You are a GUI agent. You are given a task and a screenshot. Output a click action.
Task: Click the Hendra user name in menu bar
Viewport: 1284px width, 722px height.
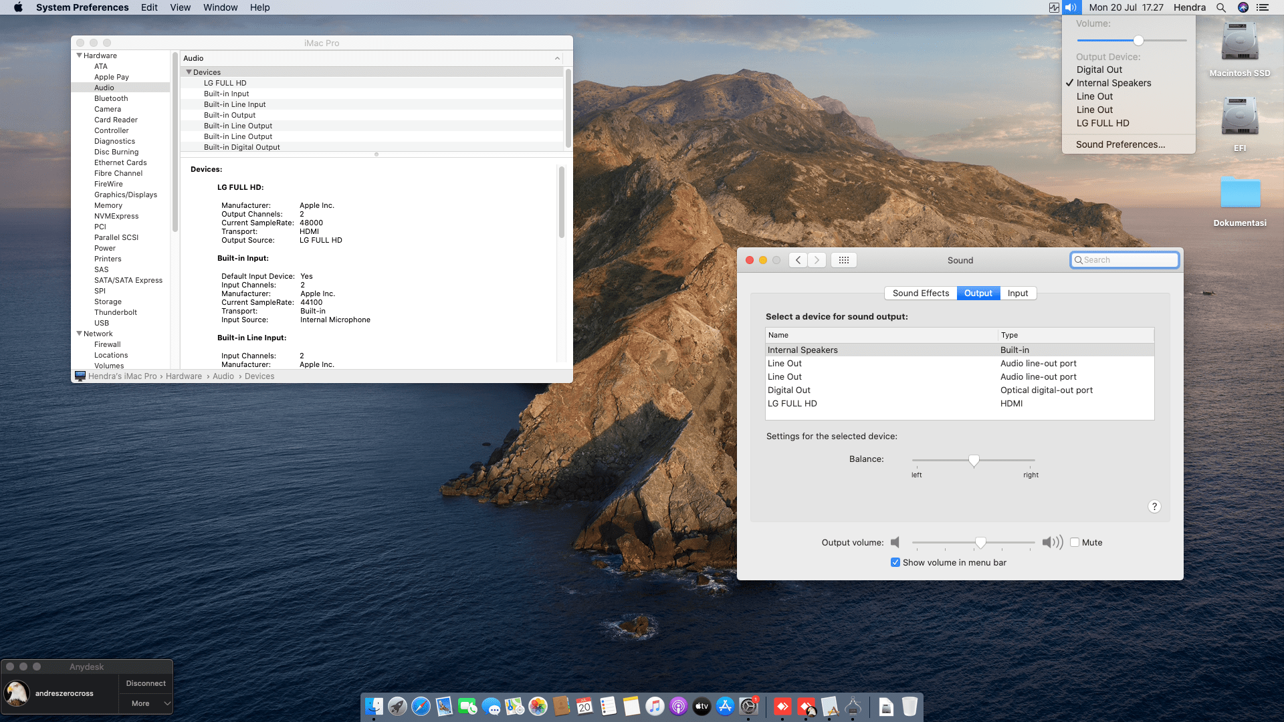click(1190, 7)
